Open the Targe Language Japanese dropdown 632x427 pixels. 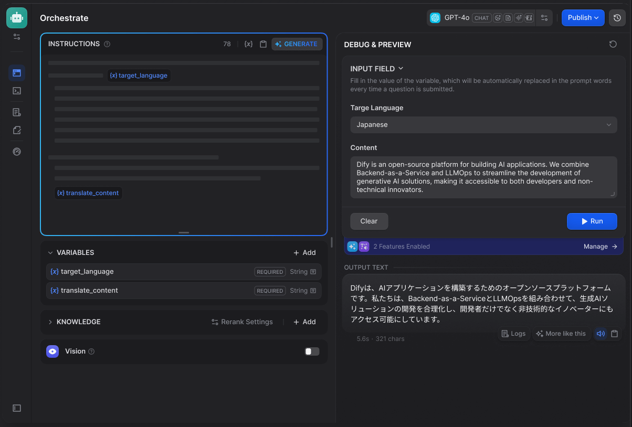(x=483, y=125)
